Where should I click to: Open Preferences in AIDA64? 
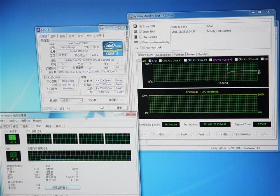[x=243, y=134]
